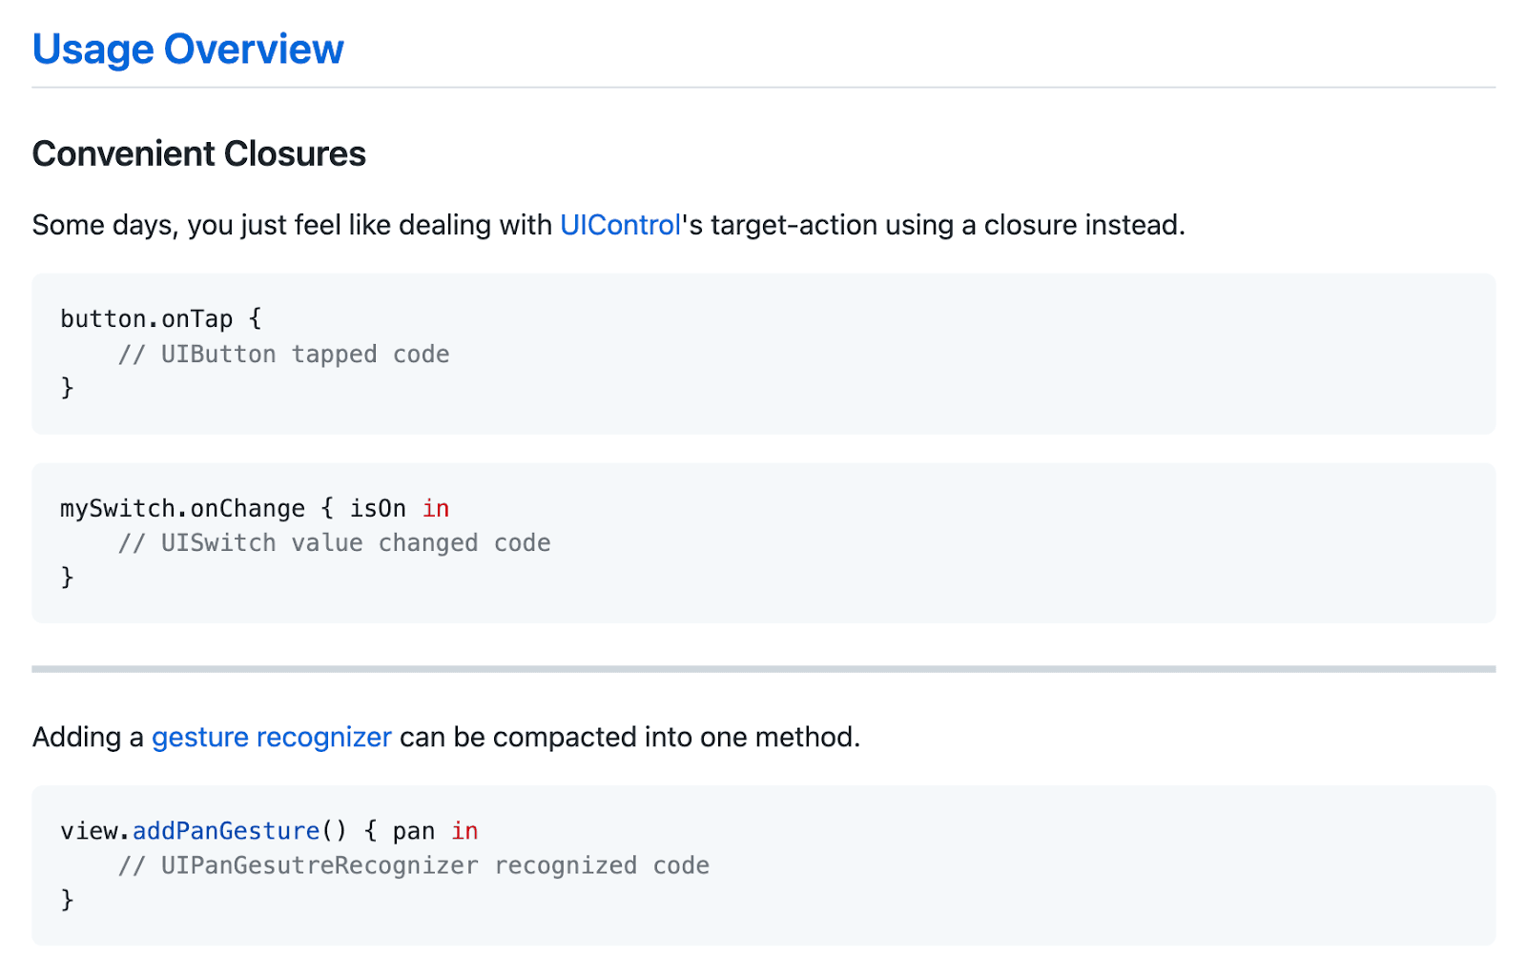Select the "// UIButton tapped code" comment
1526x975 pixels.
click(x=284, y=355)
